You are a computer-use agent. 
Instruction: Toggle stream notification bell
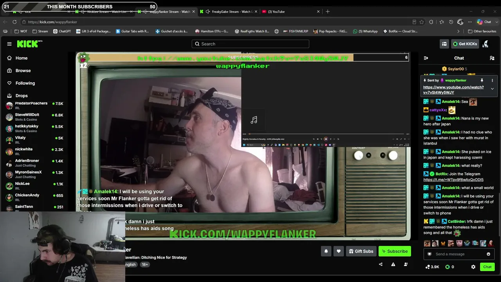pyautogui.click(x=326, y=251)
